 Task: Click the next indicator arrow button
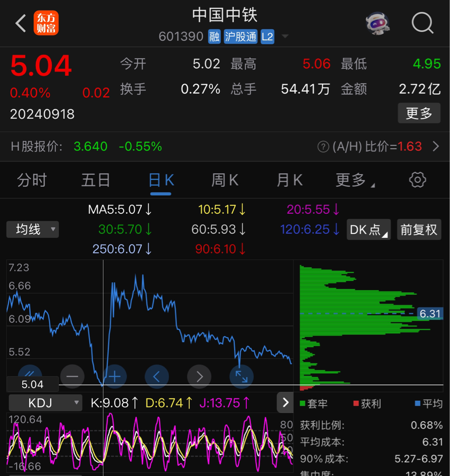pos(285,403)
